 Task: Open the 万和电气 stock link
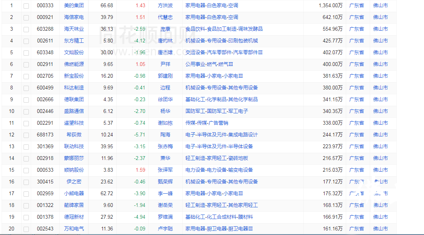[74, 229]
